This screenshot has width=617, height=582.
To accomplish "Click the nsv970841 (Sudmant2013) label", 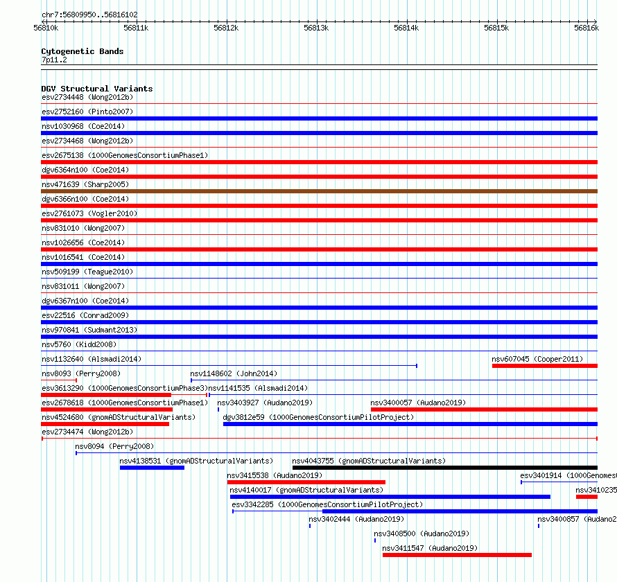I will pyautogui.click(x=89, y=330).
